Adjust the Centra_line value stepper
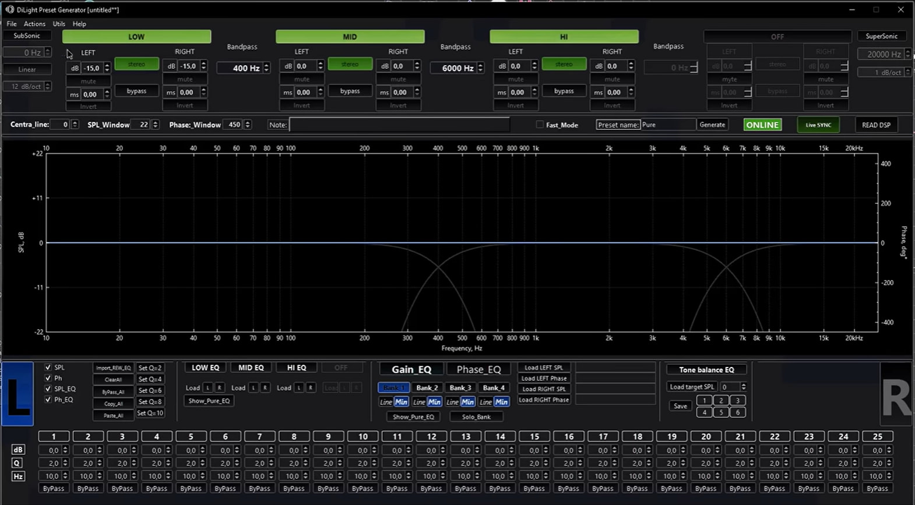 click(x=75, y=125)
